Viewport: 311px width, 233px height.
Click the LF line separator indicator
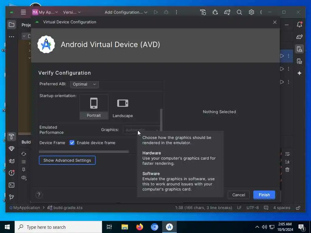[x=239, y=208]
